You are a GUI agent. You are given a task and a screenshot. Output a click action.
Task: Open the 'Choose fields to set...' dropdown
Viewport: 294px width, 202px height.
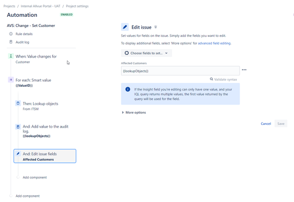click(x=146, y=53)
